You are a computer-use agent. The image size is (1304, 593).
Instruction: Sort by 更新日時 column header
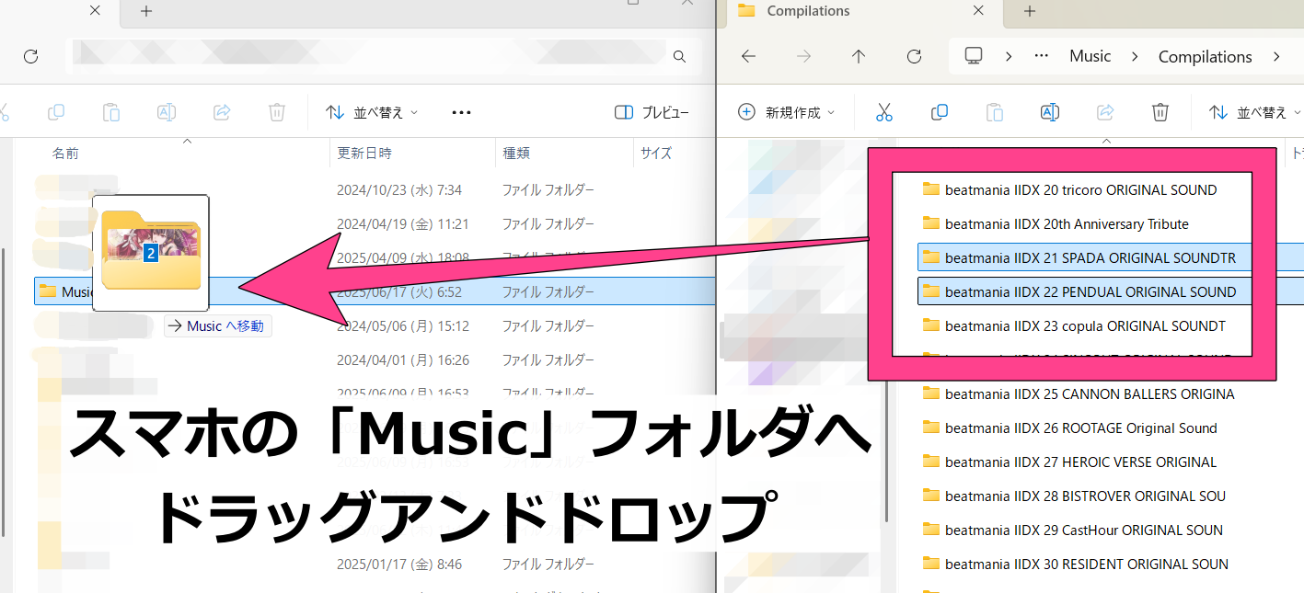click(x=364, y=154)
